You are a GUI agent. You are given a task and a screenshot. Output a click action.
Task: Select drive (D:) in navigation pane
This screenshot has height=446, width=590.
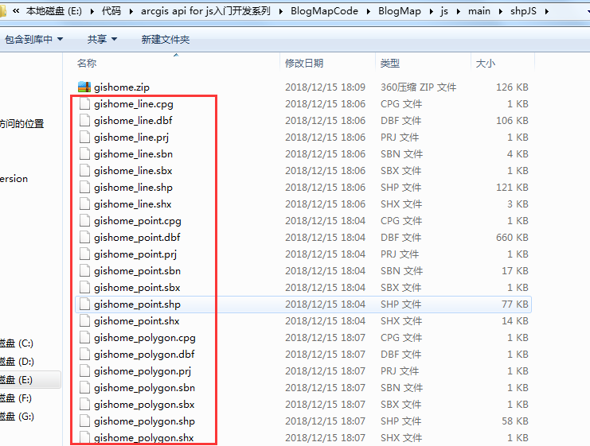pyautogui.click(x=17, y=362)
